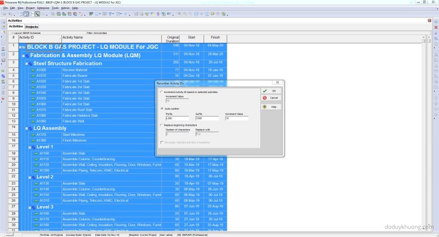The image size is (439, 237).
Task: Switch to the Projects tab
Action: pos(32,27)
